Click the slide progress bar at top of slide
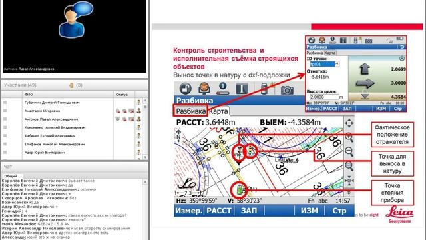This screenshot has width=426, height=240. click(x=288, y=27)
